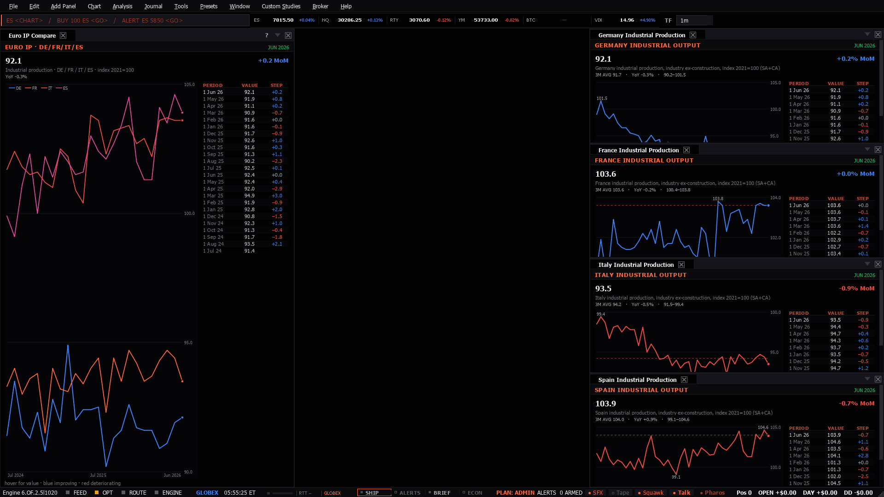884x497 pixels.
Task: Click the FEED status indicator
Action: 76,492
